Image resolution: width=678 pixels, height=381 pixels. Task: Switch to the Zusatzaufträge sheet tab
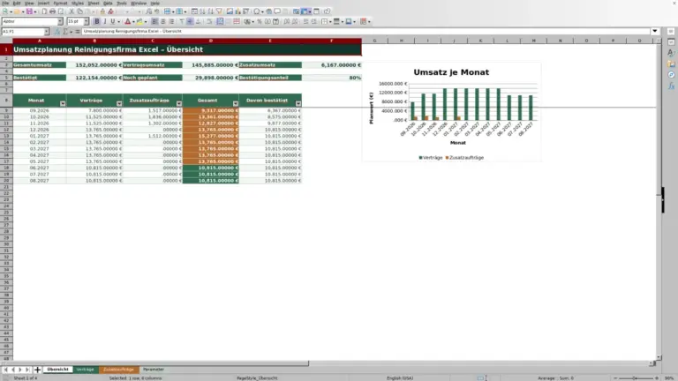118,370
